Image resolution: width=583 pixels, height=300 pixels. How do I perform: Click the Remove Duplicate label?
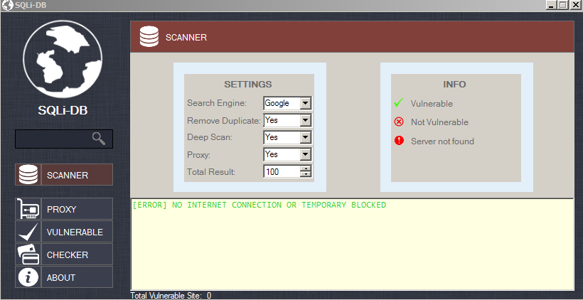[224, 120]
